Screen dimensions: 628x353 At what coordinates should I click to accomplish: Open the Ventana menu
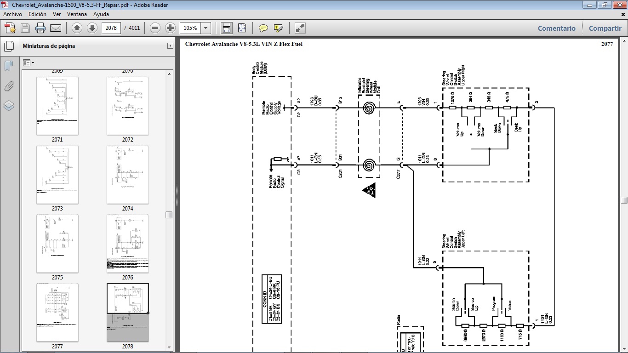click(x=77, y=14)
